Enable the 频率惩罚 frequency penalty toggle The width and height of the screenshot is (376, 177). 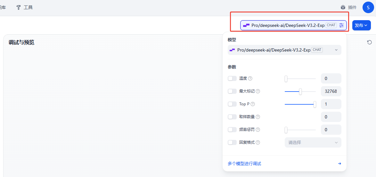(x=232, y=130)
